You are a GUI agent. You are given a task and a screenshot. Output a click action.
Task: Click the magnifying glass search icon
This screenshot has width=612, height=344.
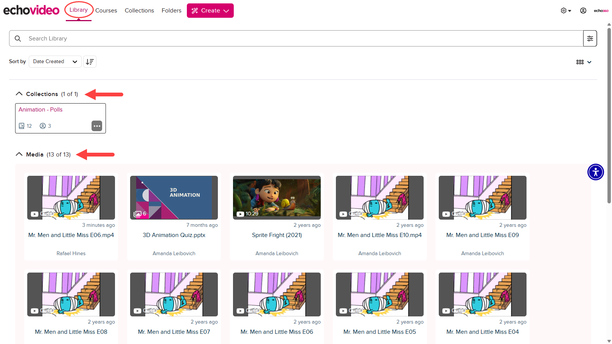click(x=18, y=38)
